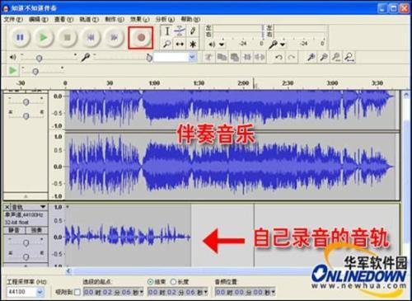
Task: Select the Time Shift arrows tool
Action: pos(180,44)
